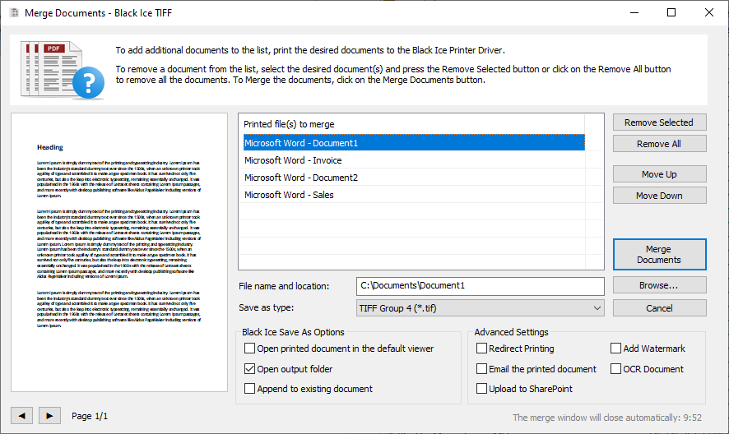Viewport: 729px width, 434px height.
Task: Open the Save as type dropdown
Action: click(x=481, y=308)
